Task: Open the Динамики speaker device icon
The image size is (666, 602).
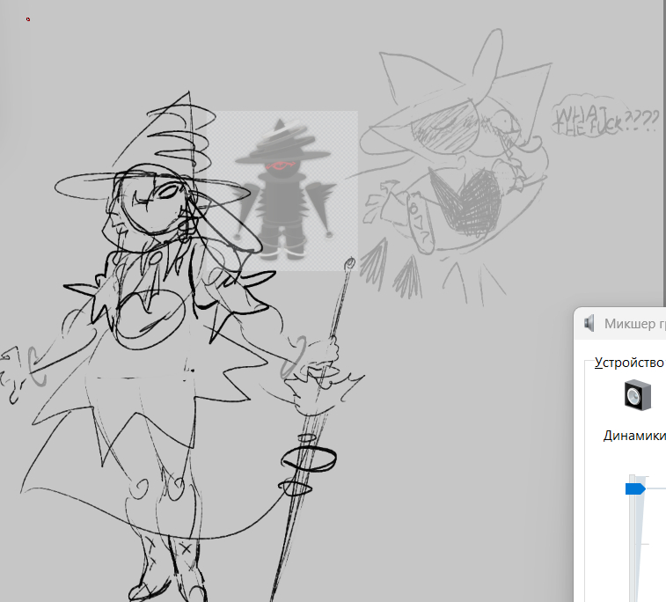Action: [635, 396]
